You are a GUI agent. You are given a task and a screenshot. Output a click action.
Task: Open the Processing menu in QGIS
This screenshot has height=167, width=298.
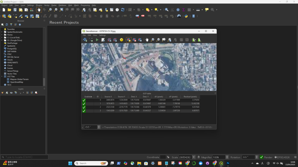coord(85,5)
